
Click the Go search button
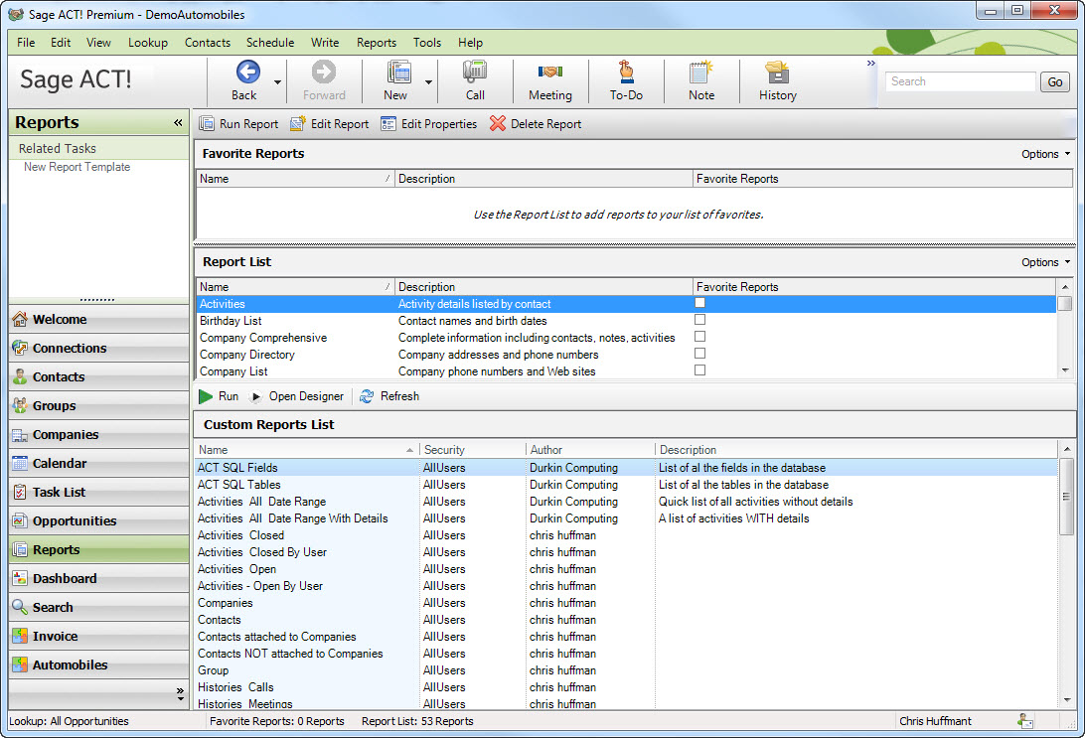click(1054, 81)
